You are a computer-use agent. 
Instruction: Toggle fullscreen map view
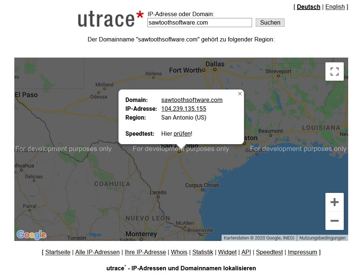click(x=334, y=72)
